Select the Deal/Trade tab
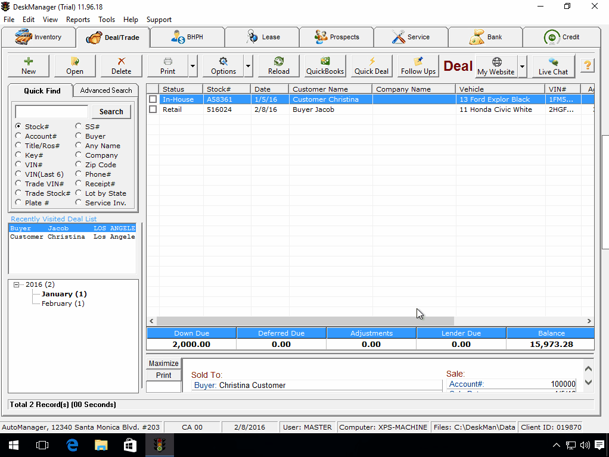 (113, 37)
